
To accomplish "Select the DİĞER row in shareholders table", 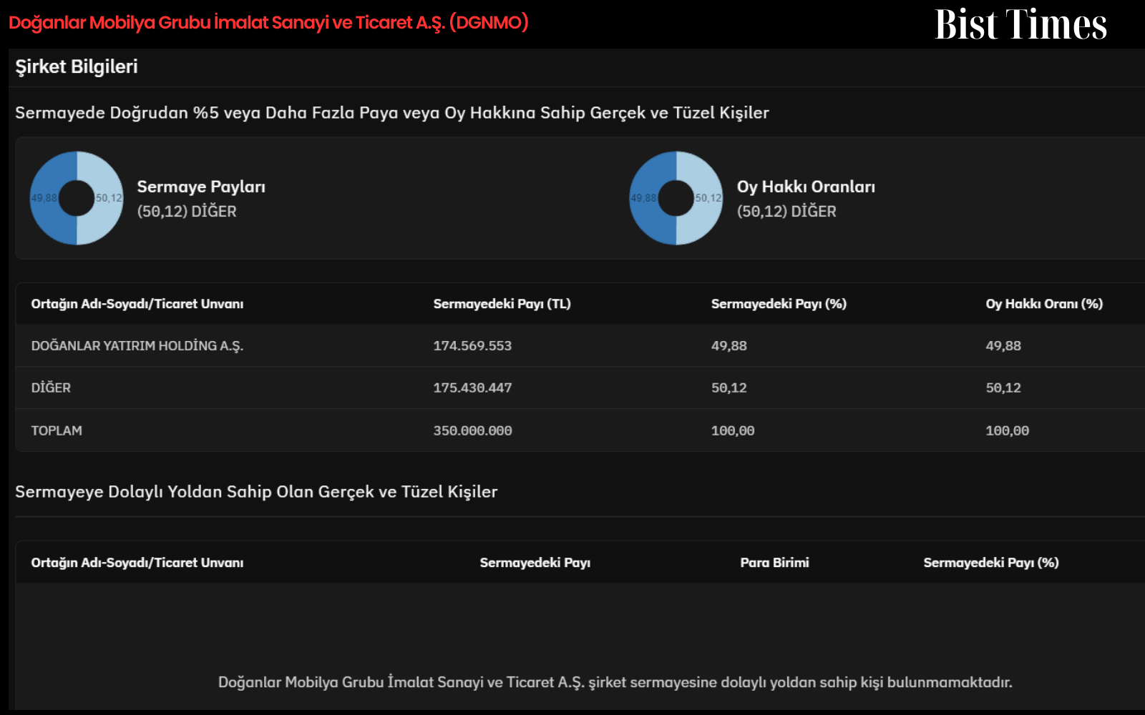I will click(x=580, y=388).
